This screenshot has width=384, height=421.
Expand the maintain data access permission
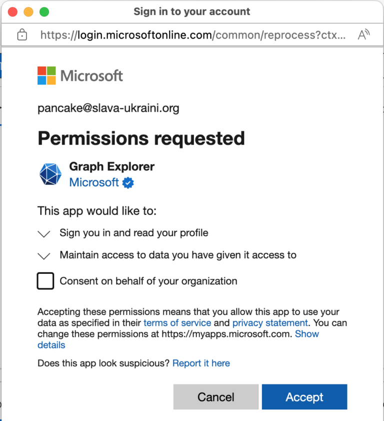pos(44,255)
